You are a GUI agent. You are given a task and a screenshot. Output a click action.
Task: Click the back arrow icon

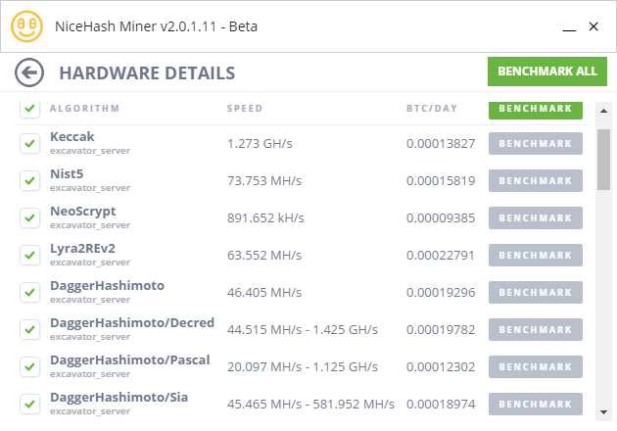pyautogui.click(x=30, y=72)
